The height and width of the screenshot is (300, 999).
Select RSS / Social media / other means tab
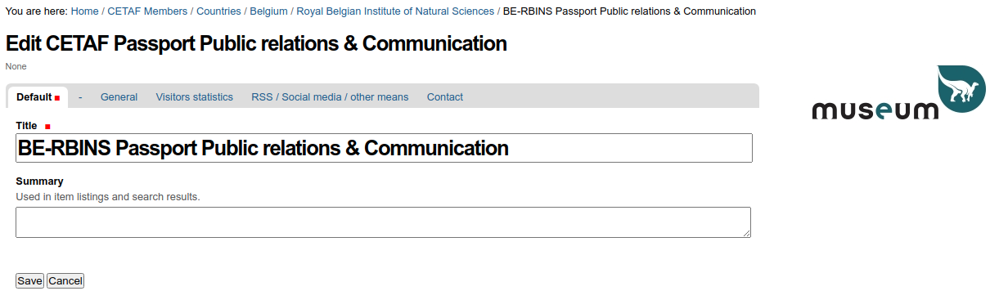click(x=330, y=97)
